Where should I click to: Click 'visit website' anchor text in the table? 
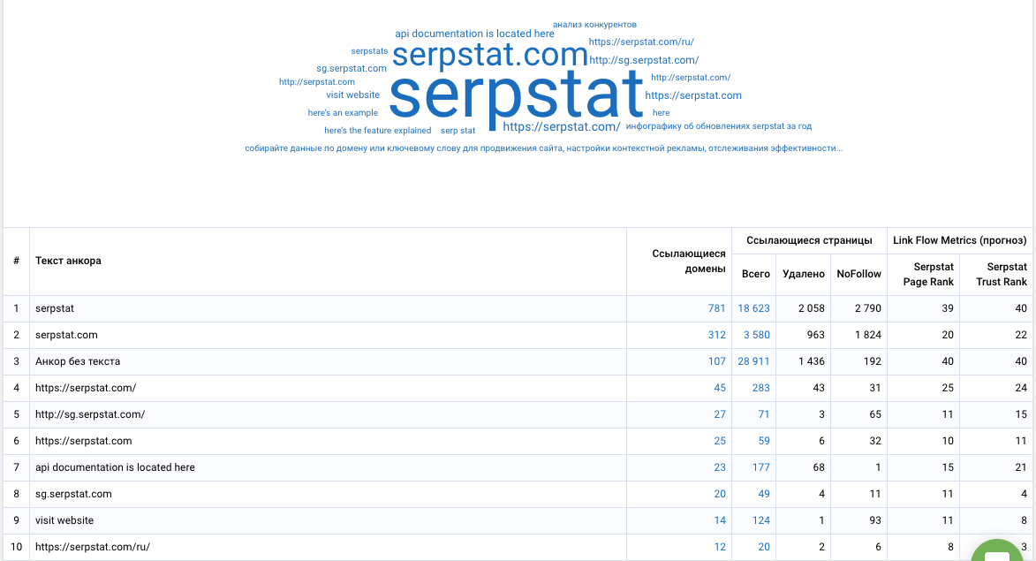(x=64, y=520)
